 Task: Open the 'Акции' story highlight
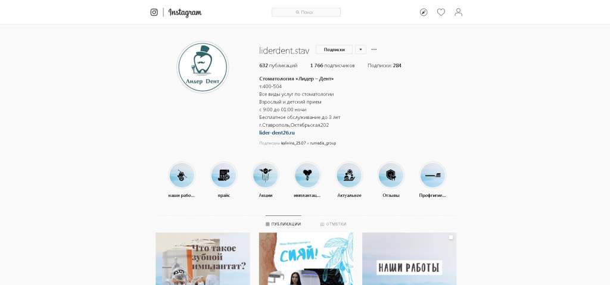click(265, 176)
